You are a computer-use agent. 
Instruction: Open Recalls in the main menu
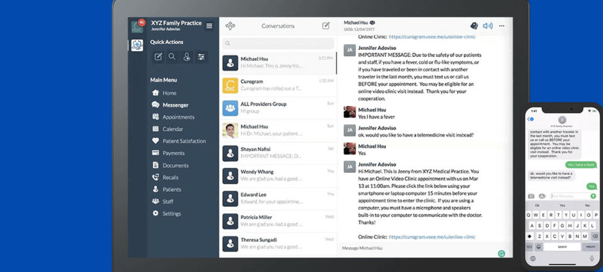[165, 177]
